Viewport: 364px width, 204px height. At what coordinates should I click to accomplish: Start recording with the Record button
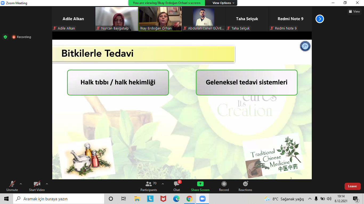pos(224,186)
